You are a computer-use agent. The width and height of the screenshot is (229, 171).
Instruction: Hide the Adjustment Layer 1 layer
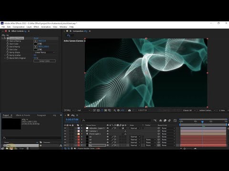65,128
